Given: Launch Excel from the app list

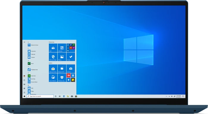Looking at the screenshot, I should (31, 64).
